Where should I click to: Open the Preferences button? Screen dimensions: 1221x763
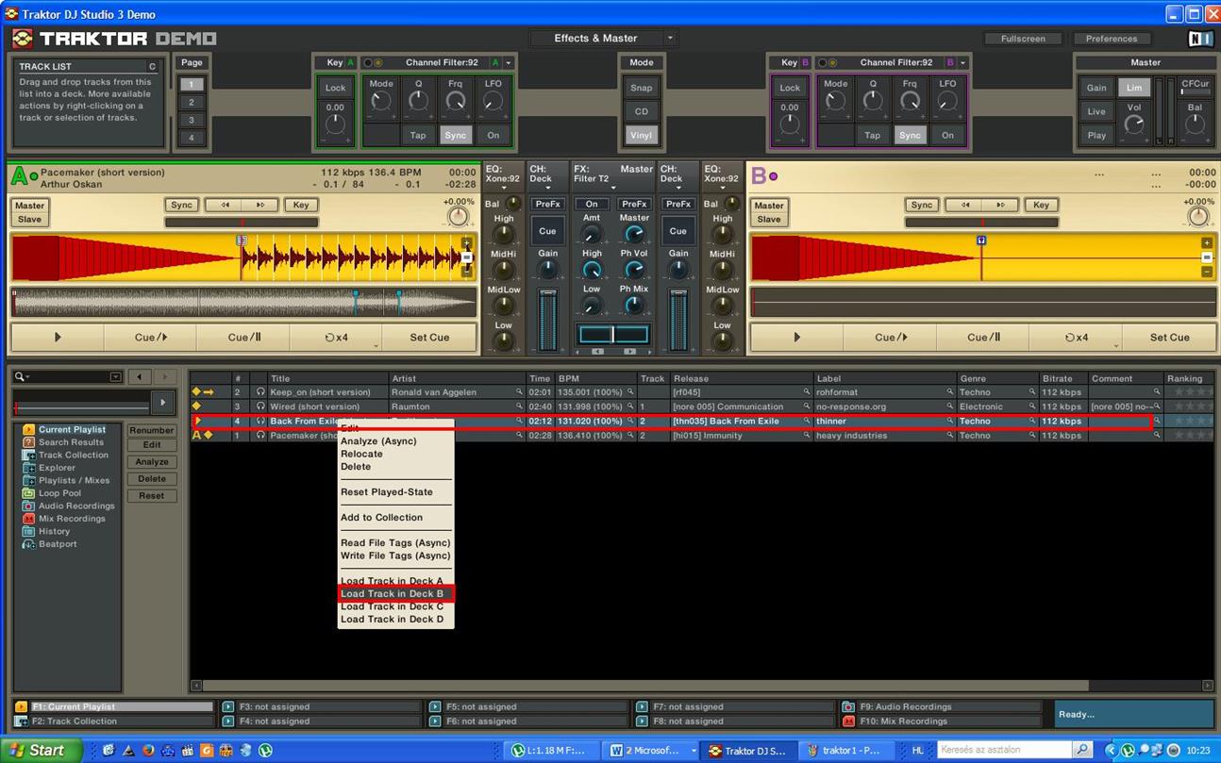click(1111, 39)
